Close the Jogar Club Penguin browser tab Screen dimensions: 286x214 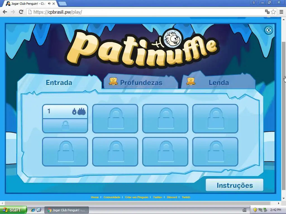(54, 3)
